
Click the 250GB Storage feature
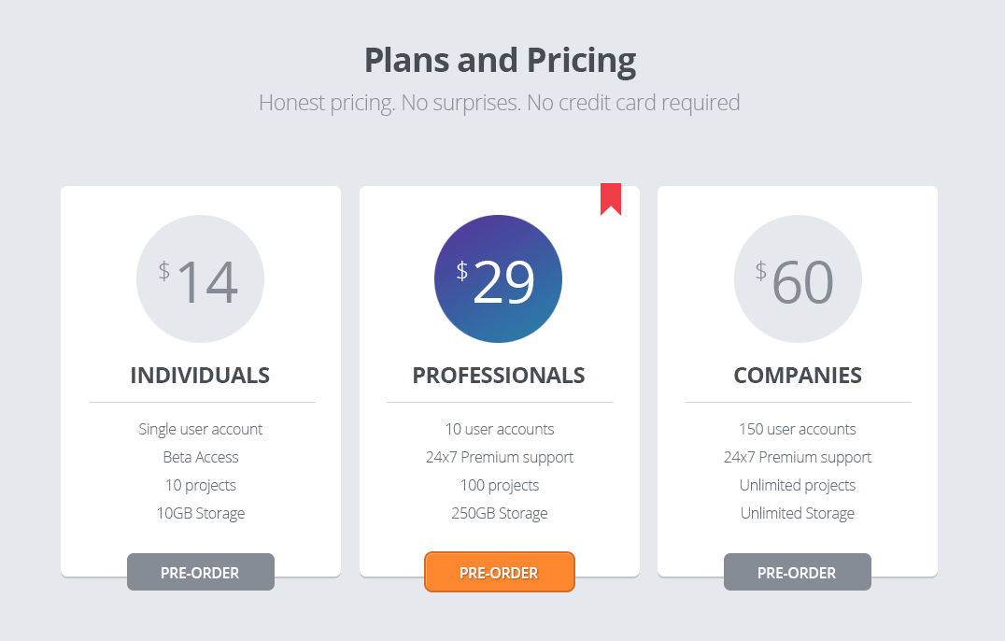(499, 513)
